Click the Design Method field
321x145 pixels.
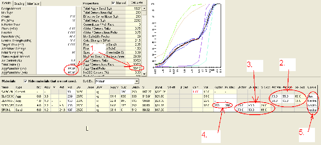coord(56,9)
